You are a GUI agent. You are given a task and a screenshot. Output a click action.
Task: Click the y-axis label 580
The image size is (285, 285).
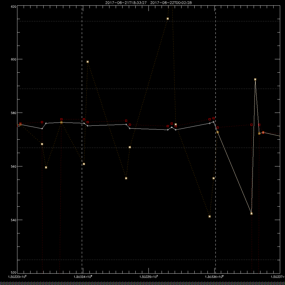pos(14,113)
